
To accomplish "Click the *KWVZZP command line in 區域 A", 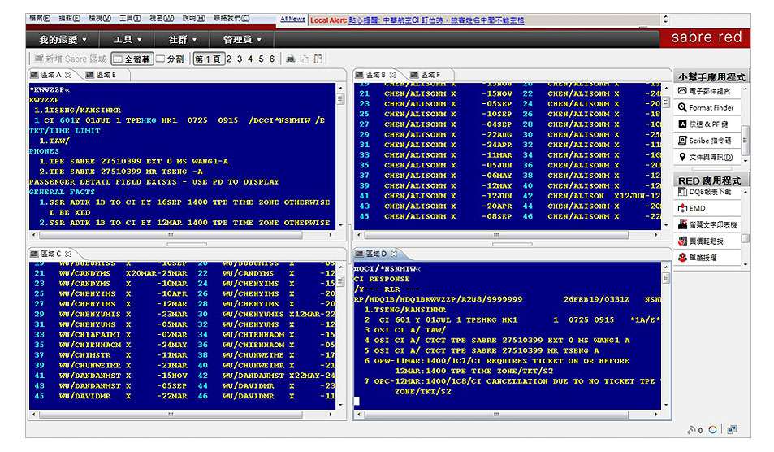I will [50, 89].
